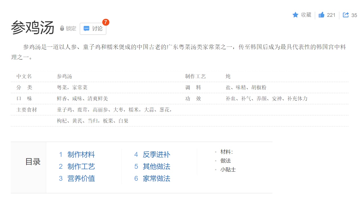This screenshot has height=197, width=359.
Task: Click the value 炖
Action: 228,76
